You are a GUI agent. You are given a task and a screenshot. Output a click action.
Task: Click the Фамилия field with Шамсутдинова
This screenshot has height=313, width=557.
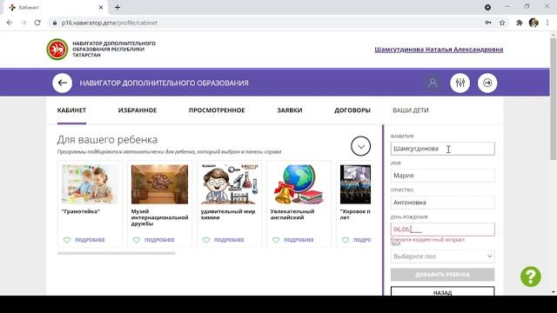click(443, 149)
